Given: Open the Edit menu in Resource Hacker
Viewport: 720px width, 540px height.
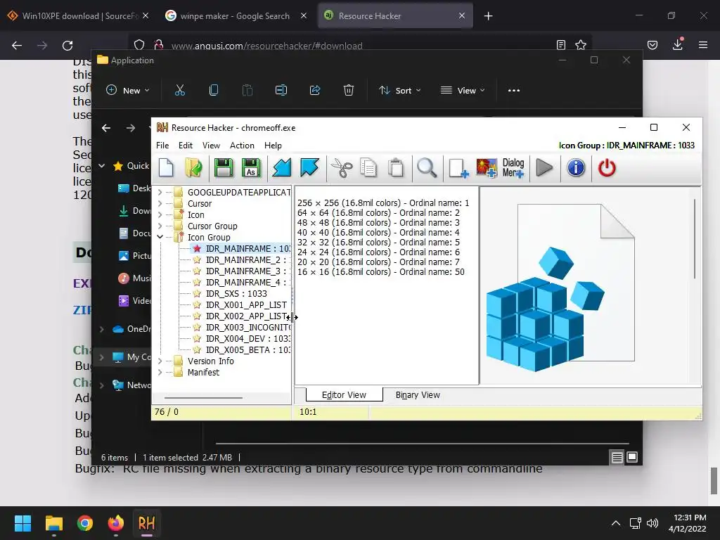Looking at the screenshot, I should (186, 146).
